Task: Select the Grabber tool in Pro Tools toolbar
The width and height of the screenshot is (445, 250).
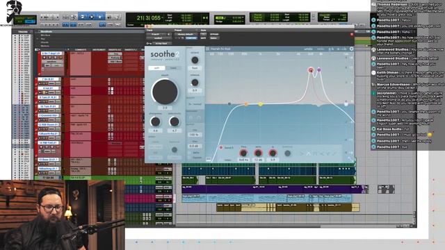Action: point(100,17)
